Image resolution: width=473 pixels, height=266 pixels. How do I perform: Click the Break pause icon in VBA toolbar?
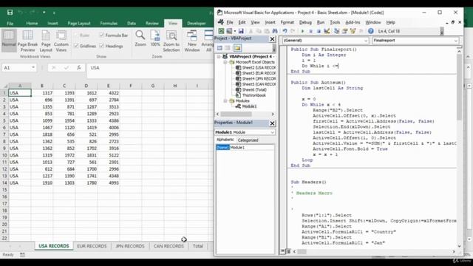coord(310,31)
